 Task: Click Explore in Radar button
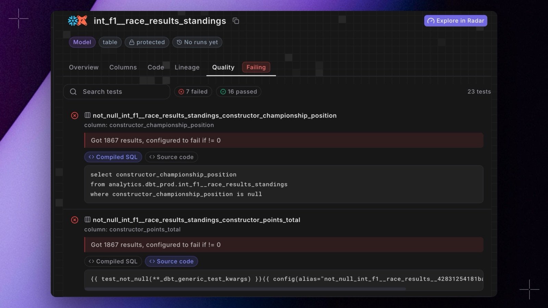click(x=456, y=21)
